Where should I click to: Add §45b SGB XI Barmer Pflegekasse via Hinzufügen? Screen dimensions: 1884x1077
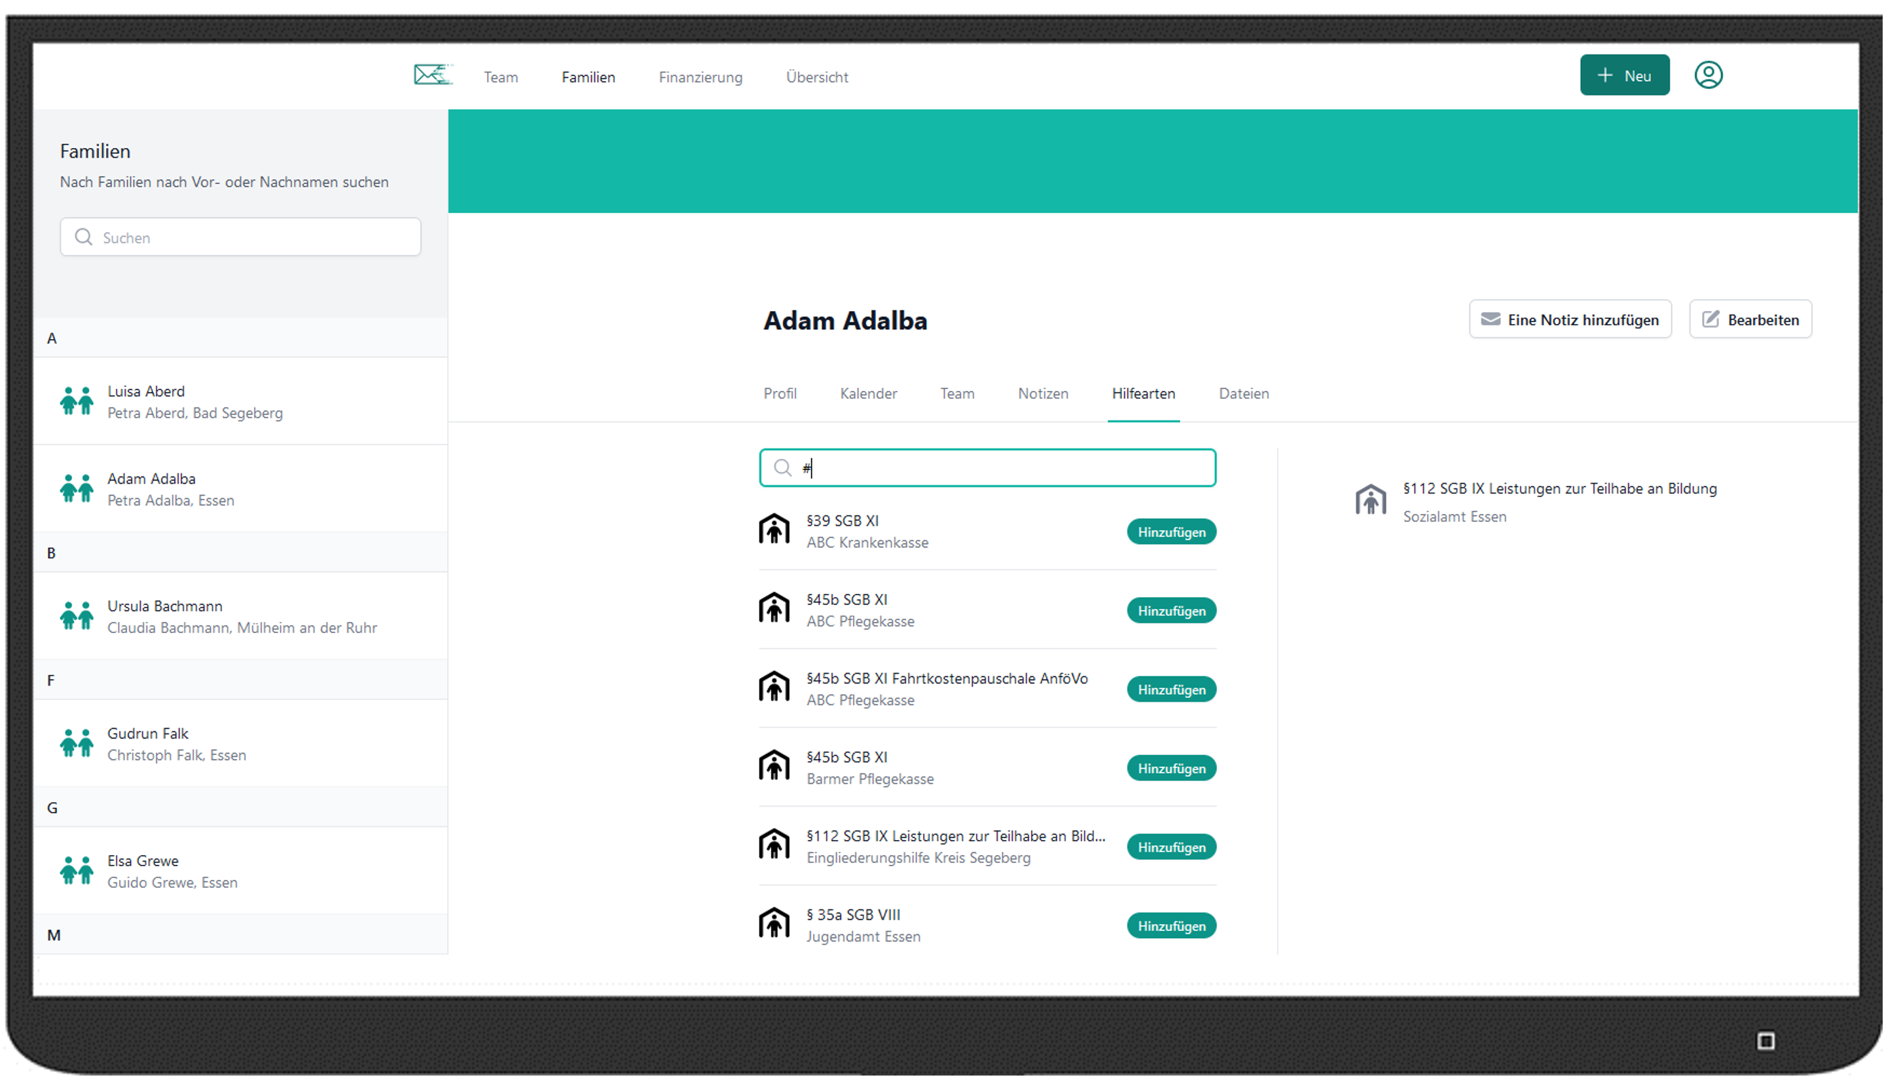click(1170, 769)
